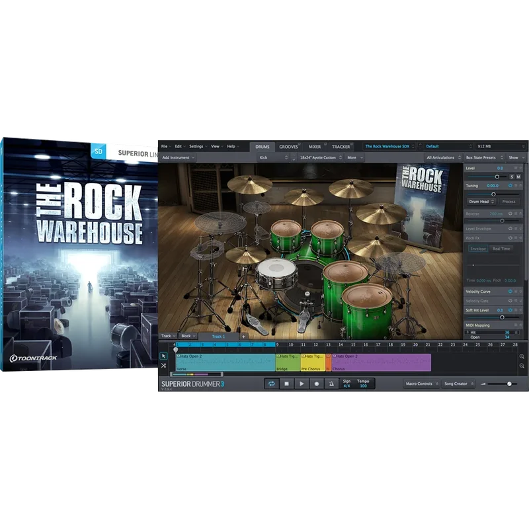The width and height of the screenshot is (529, 529).
Task: Solo the kick with S button
Action: [512, 177]
